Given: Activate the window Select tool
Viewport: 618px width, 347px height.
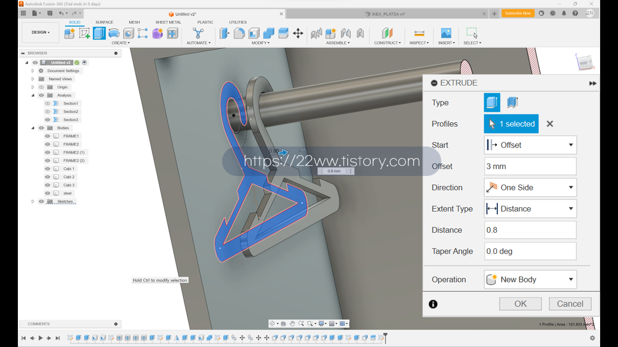Looking at the screenshot, I should (x=472, y=33).
